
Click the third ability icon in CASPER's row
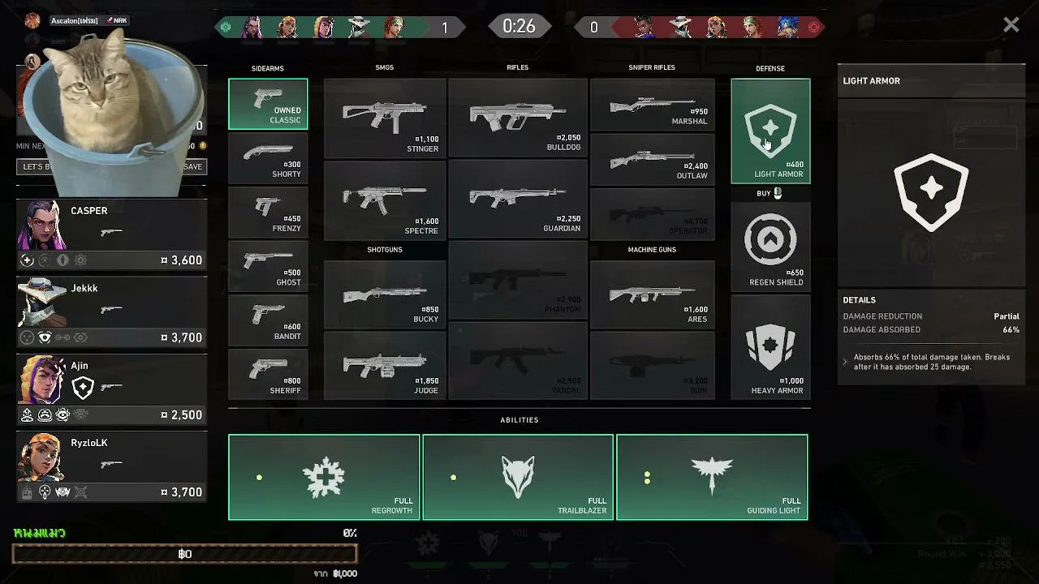point(63,260)
